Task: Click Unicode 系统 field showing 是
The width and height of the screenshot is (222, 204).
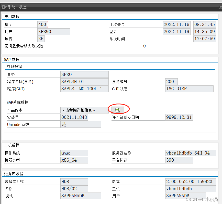Action: pyautogui.click(x=81, y=124)
